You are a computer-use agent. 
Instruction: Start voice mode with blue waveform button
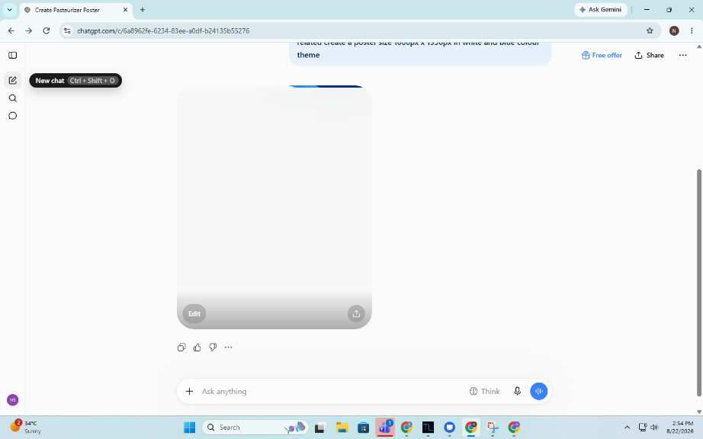point(539,391)
